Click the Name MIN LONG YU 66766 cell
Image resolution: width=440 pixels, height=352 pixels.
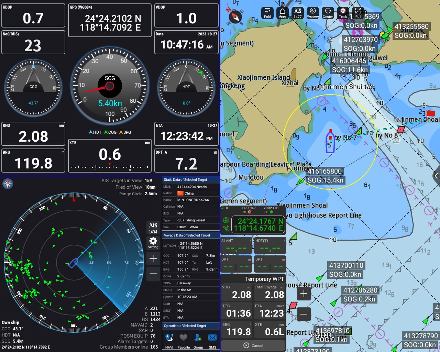pyautogui.click(x=198, y=200)
